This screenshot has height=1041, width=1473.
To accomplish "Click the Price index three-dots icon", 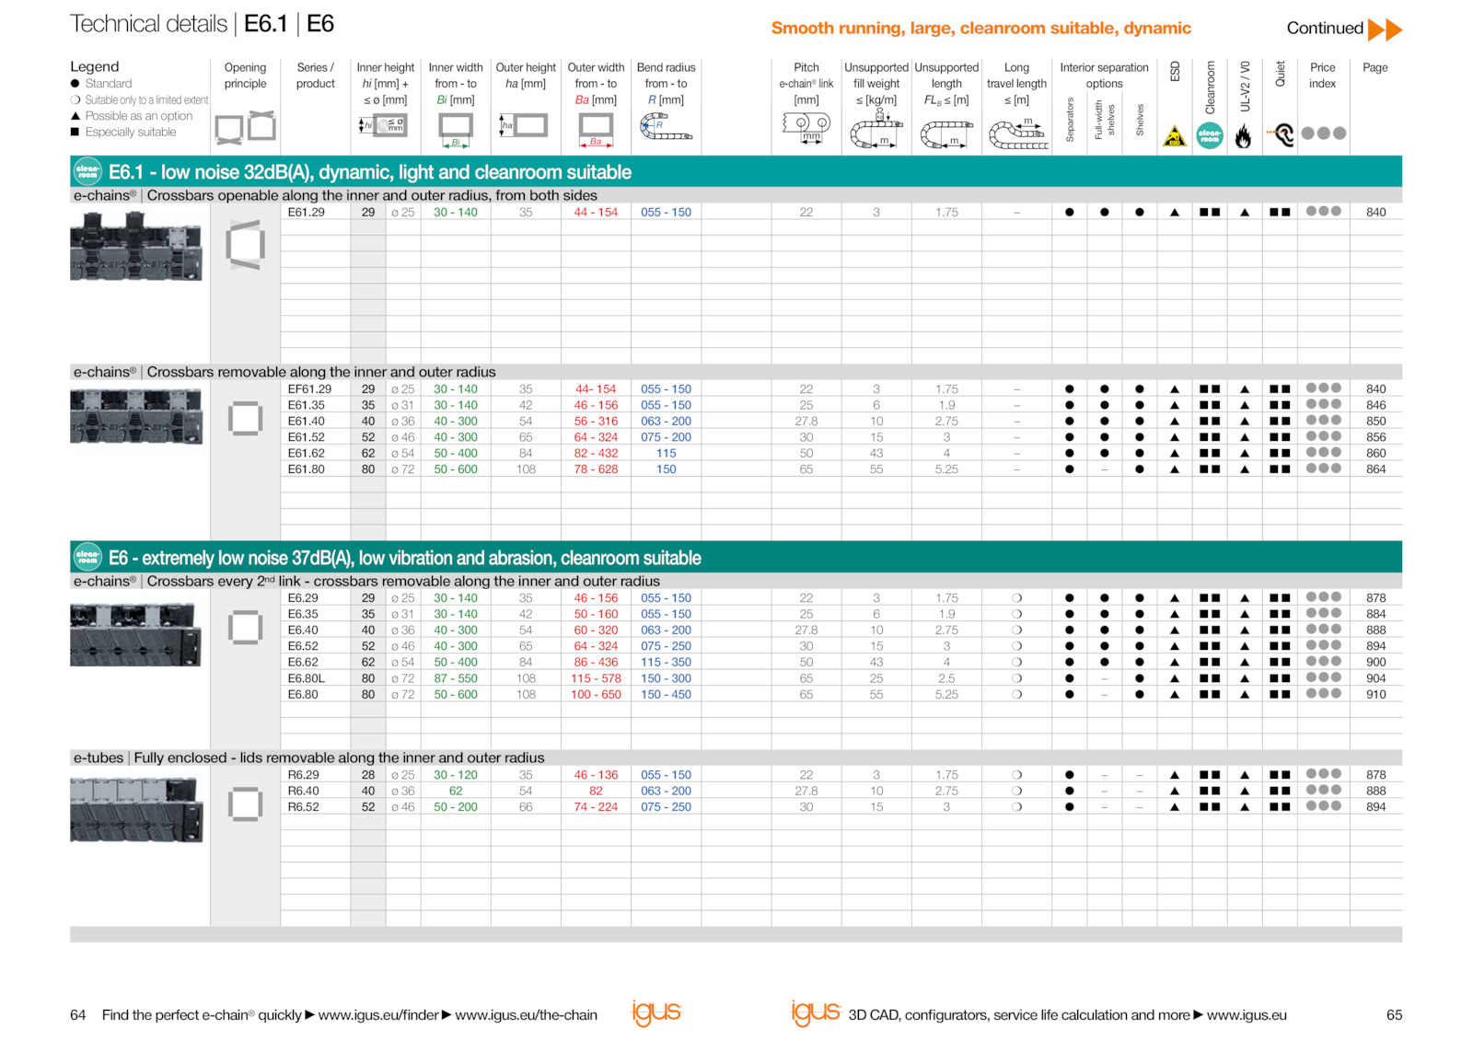I will point(1324,133).
